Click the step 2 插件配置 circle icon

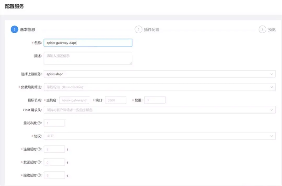coord(138,30)
